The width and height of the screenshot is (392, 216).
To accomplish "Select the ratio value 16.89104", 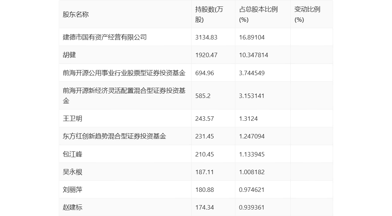I will click(252, 37).
